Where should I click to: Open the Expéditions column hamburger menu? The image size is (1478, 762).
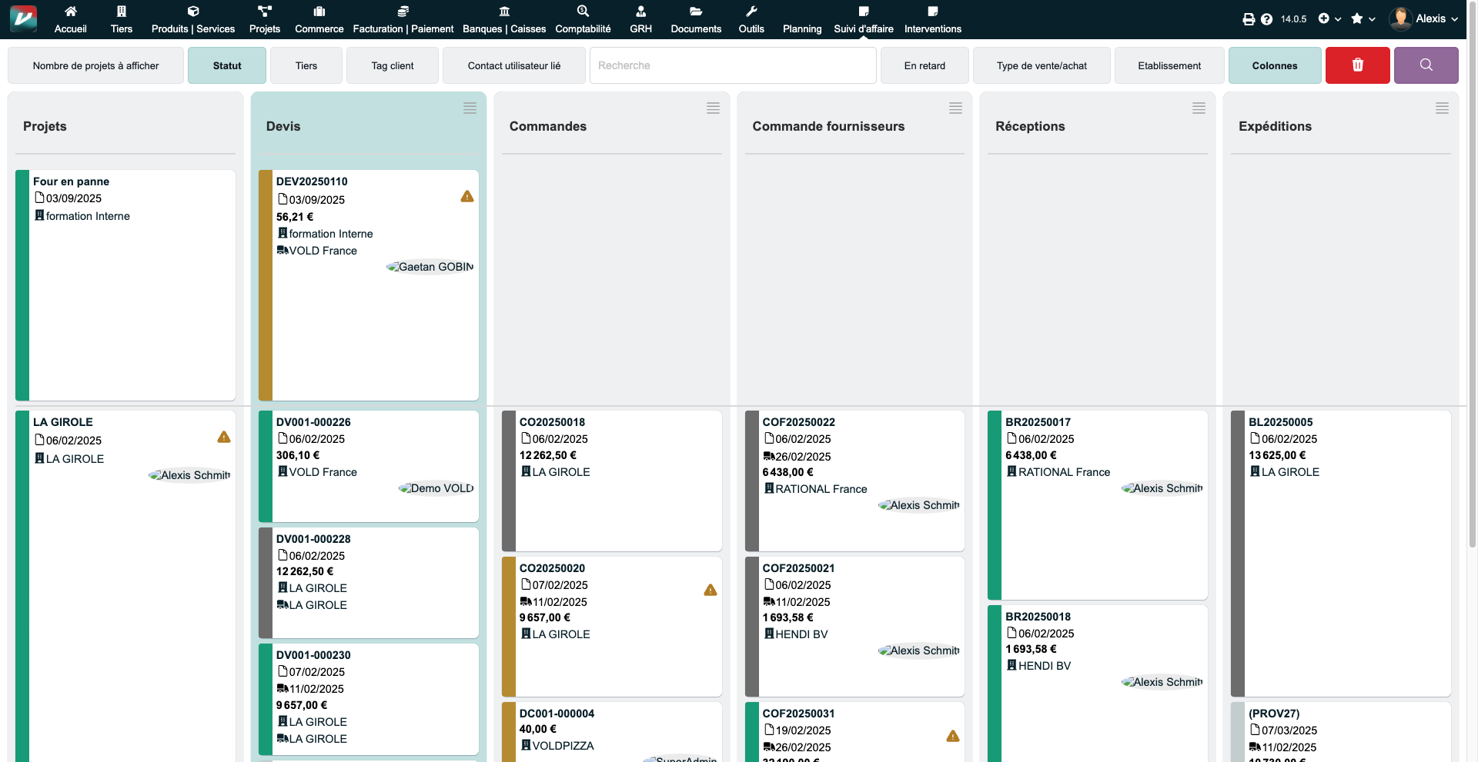tap(1442, 108)
